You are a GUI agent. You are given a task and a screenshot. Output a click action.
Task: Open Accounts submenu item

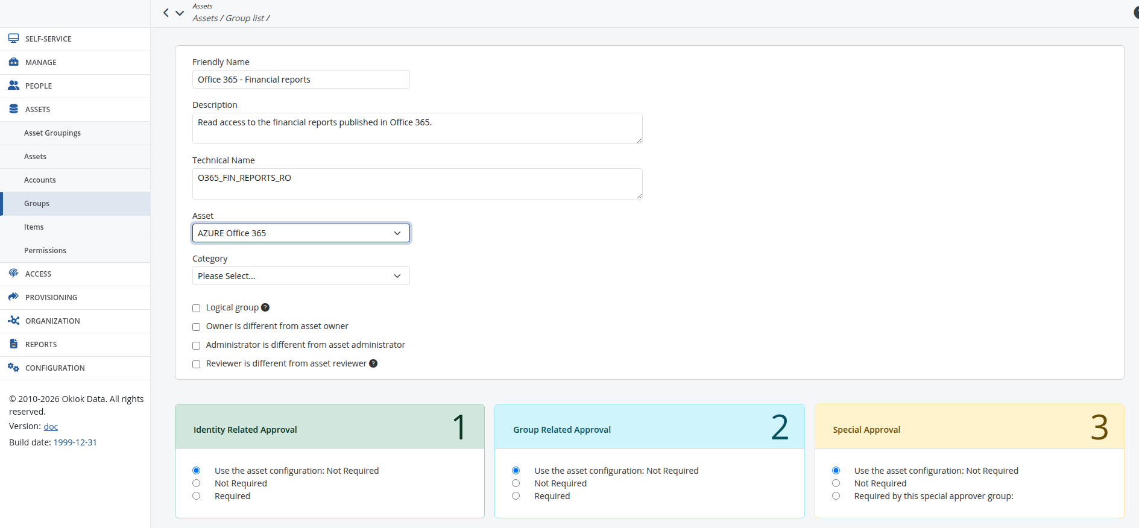coord(75,180)
